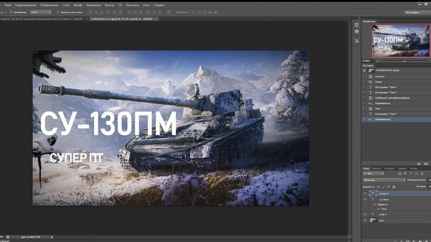Filter layers by smart objects icon
Image resolution: width=431 pixels, height=242 pixels.
pyautogui.click(x=422, y=173)
